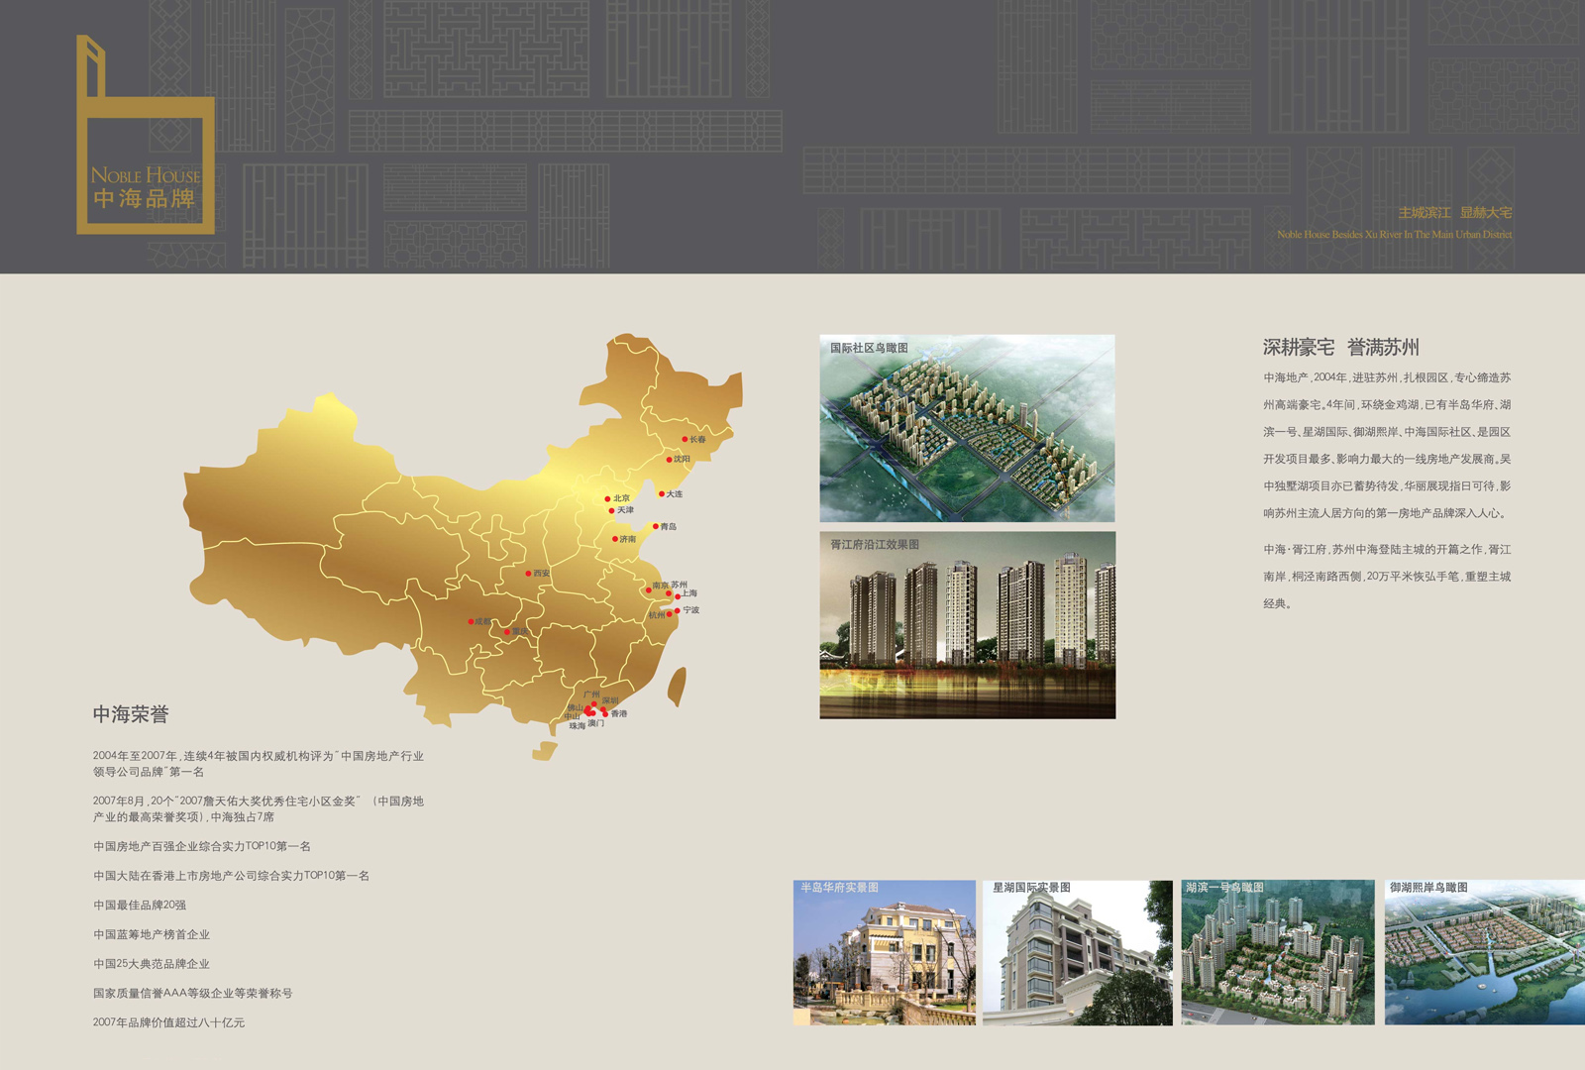Viewport: 1585px width, 1070px height.
Task: Click the line 中国最佳品牌20强
Action: pyautogui.click(x=140, y=905)
